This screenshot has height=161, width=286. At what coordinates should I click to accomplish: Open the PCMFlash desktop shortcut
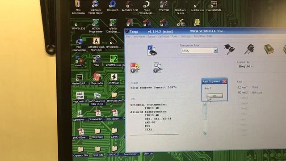pos(114,79)
